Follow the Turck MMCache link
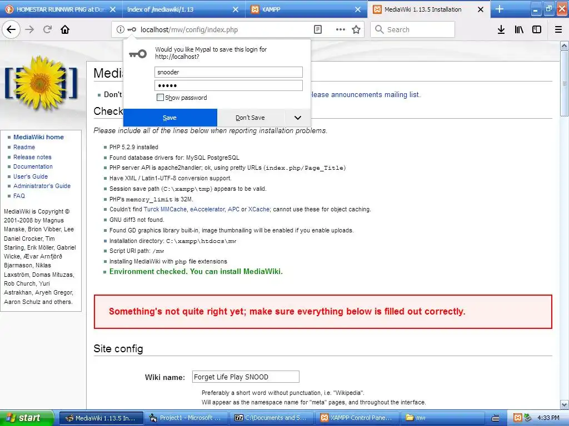This screenshot has width=569, height=426. point(165,209)
